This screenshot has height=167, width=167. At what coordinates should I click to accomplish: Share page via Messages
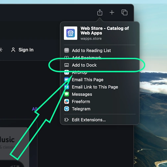pos(100,94)
